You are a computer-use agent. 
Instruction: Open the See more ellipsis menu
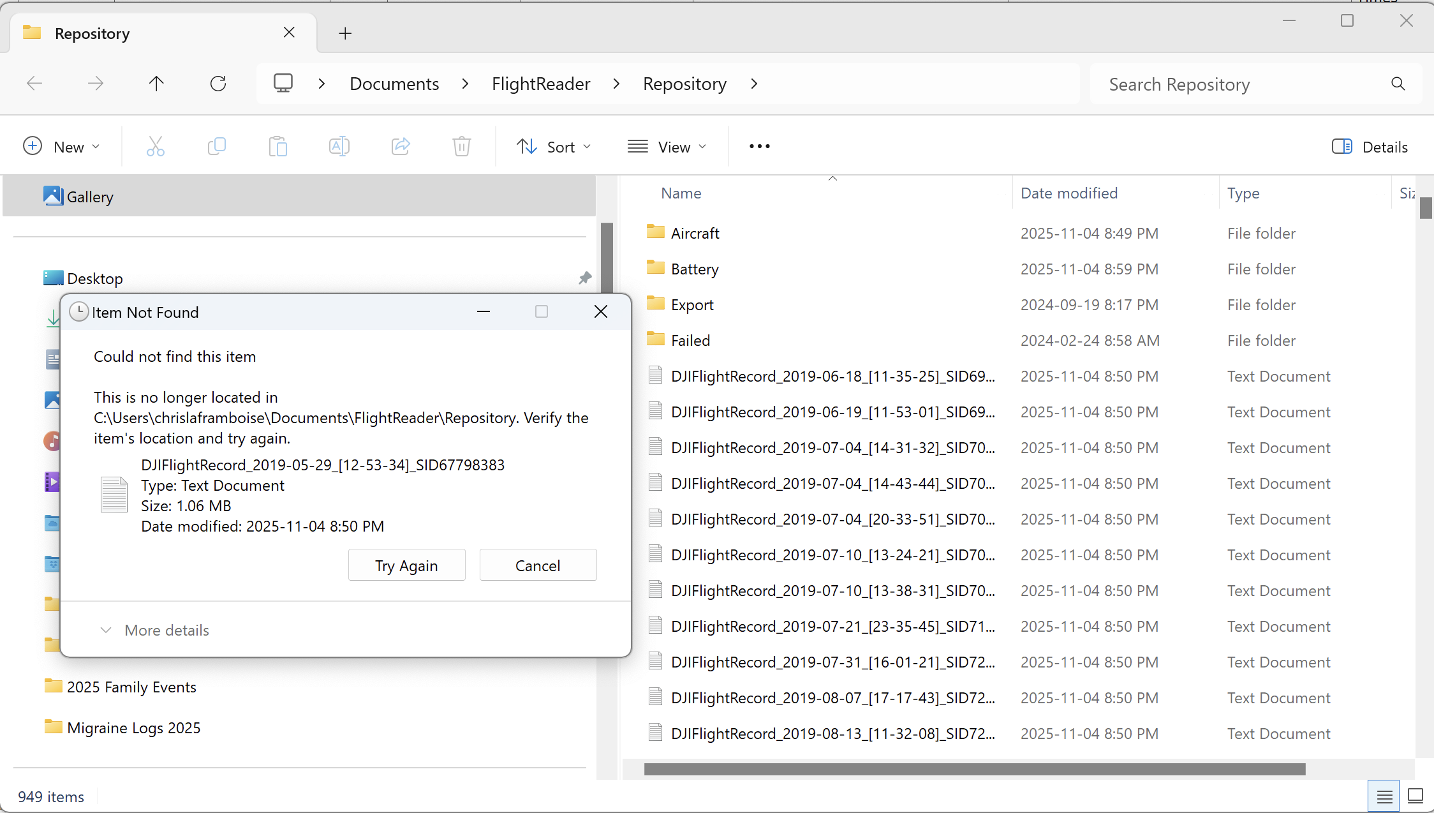pos(759,147)
